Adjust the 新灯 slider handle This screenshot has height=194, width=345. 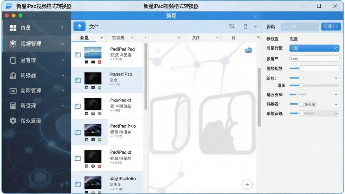[301, 78]
